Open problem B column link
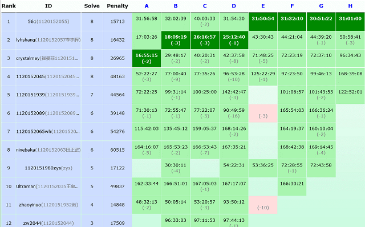 (176, 6)
